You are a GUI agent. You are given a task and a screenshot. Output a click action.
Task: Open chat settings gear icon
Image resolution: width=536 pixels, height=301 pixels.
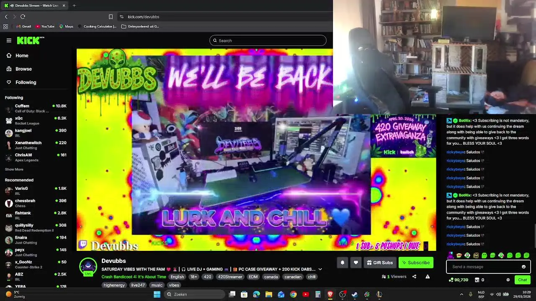click(x=508, y=280)
